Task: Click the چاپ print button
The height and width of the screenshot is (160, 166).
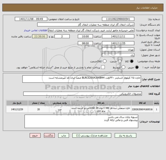Action: tap(63, 135)
